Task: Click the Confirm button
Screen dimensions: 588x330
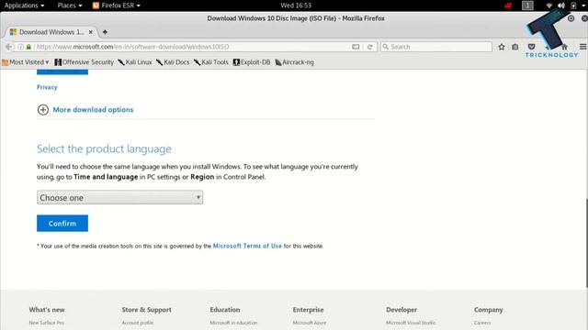Action: point(62,224)
